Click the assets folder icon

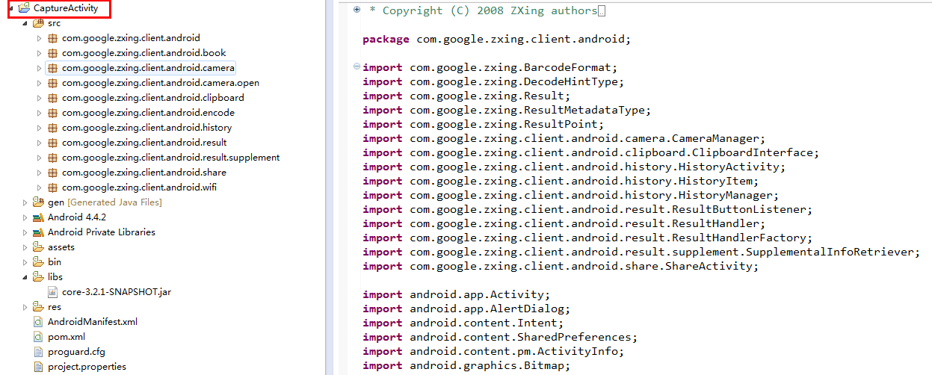(38, 247)
